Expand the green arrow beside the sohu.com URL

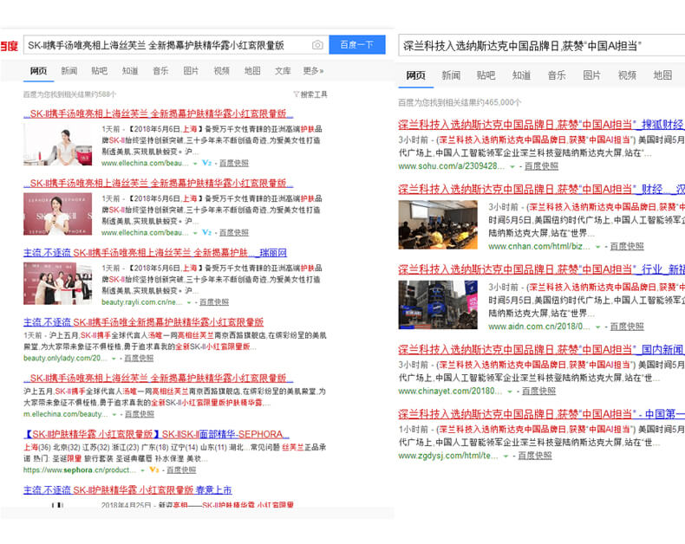pyautogui.click(x=512, y=165)
